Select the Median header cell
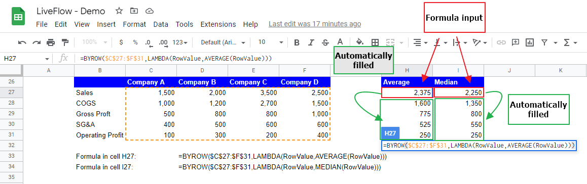This screenshot has height=184, width=587. tap(458, 82)
